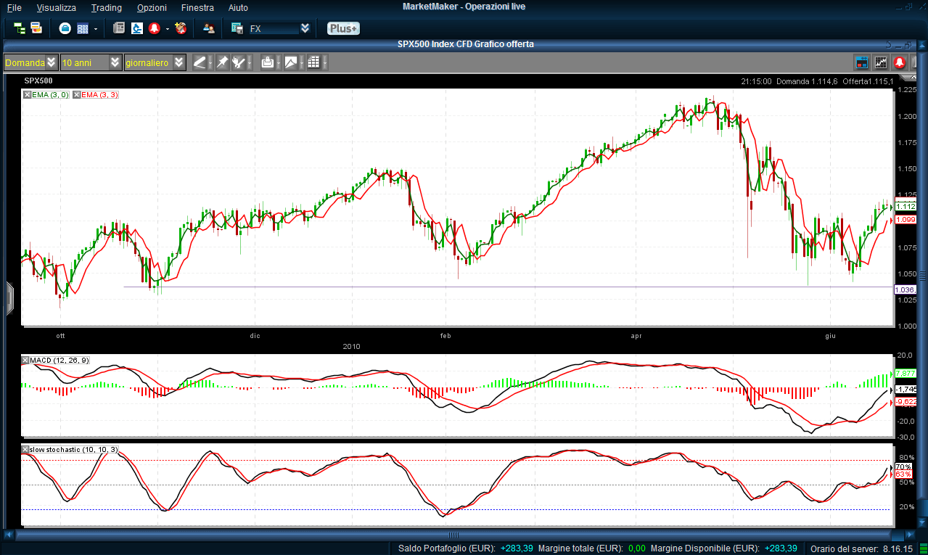
Task: Click the Plus+ button
Action: pyautogui.click(x=343, y=28)
